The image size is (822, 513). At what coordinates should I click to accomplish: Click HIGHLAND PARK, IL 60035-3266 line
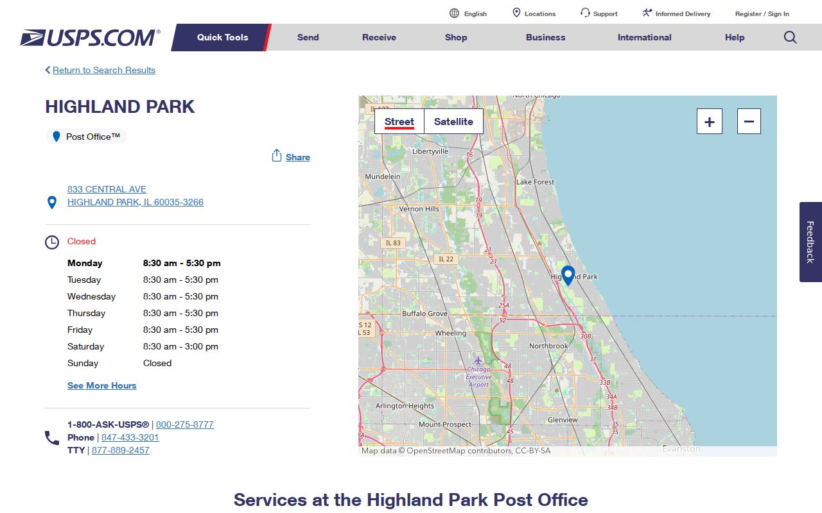(x=136, y=202)
